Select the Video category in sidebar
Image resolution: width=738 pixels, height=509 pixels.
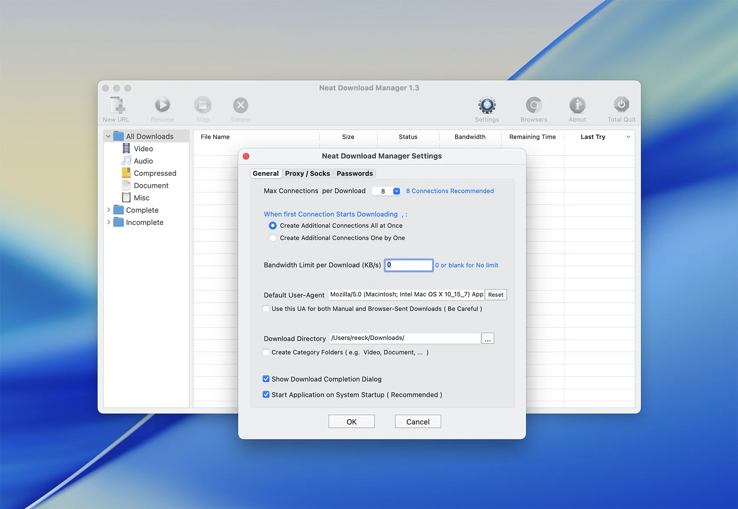[x=143, y=149]
